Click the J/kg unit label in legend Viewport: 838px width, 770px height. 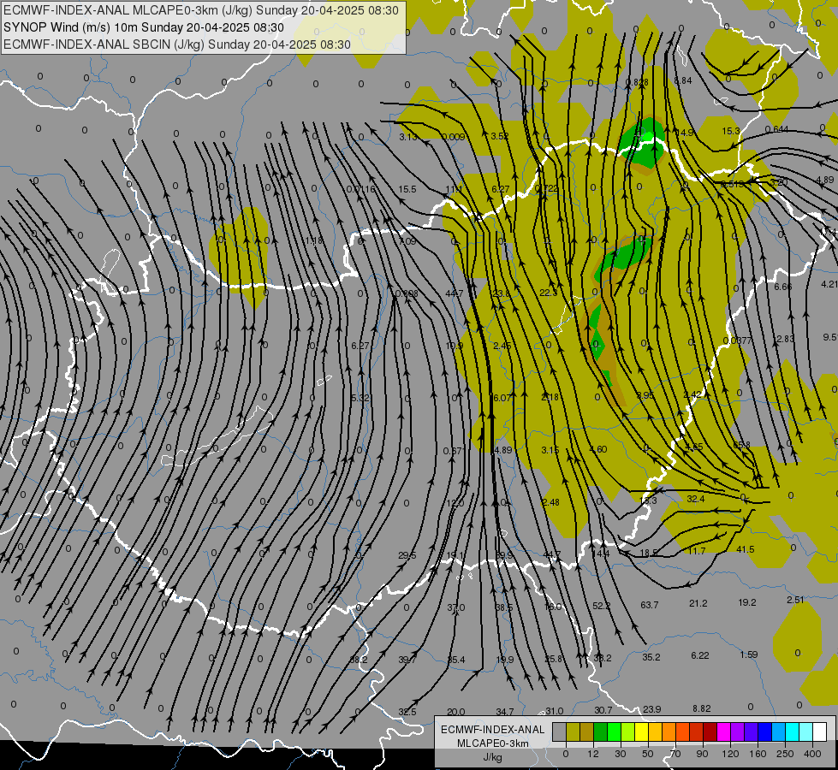click(493, 756)
